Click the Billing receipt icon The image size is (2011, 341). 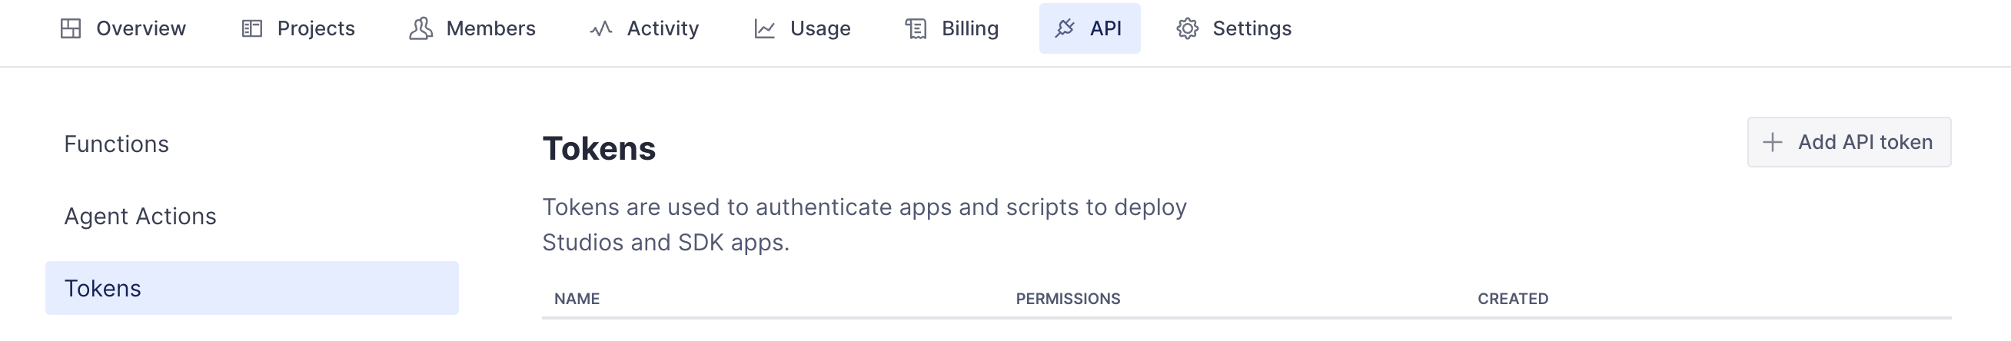click(x=916, y=29)
